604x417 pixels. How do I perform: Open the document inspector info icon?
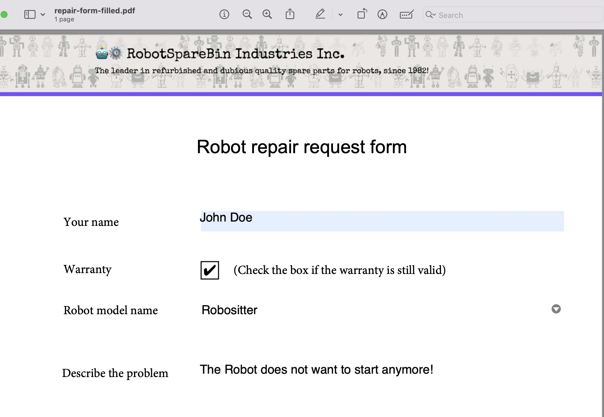click(224, 14)
